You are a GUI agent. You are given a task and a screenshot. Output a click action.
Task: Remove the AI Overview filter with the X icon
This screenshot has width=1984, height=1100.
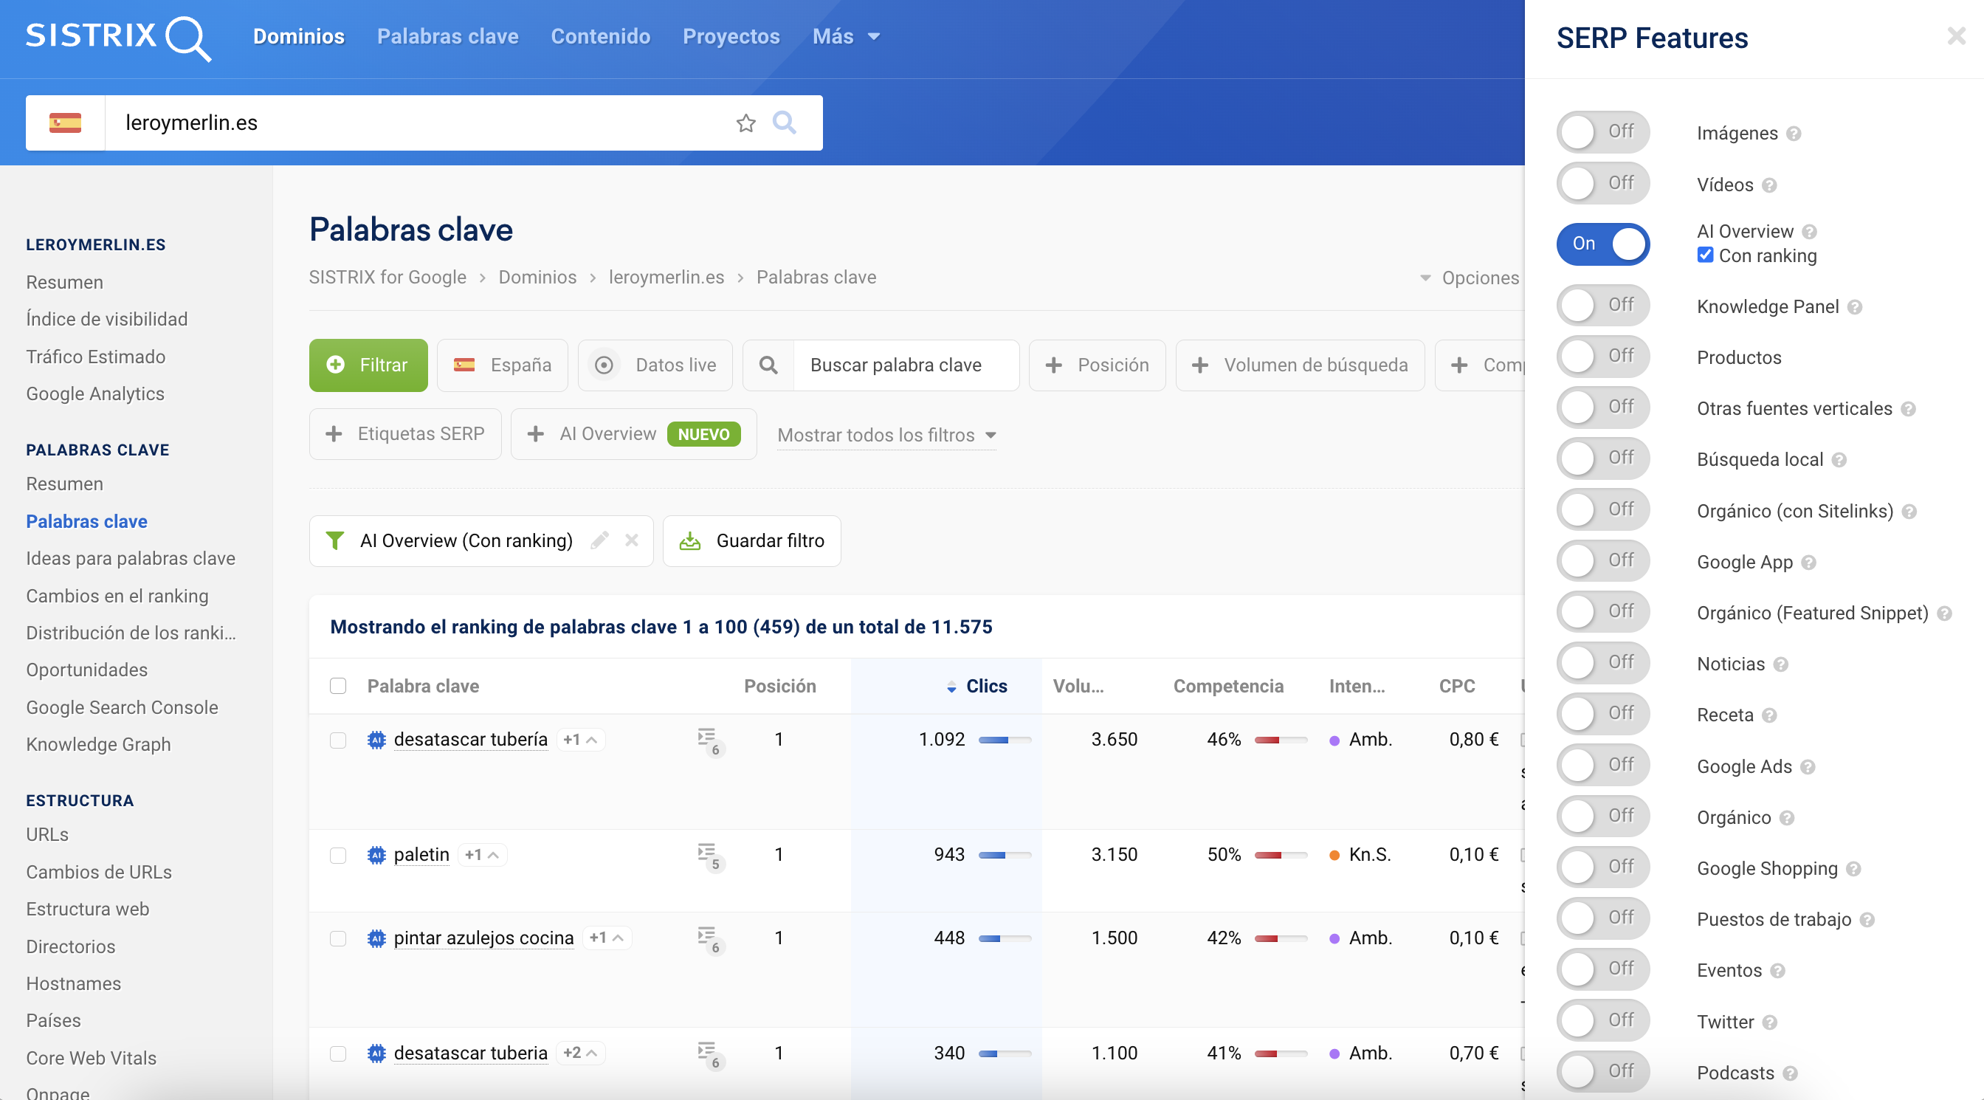pos(632,540)
